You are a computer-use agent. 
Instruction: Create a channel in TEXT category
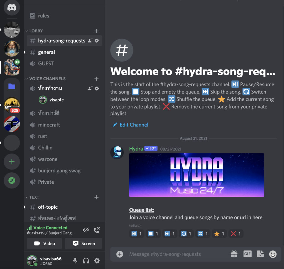96,197
